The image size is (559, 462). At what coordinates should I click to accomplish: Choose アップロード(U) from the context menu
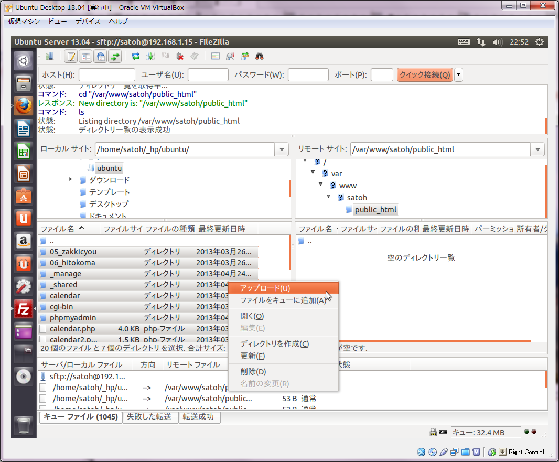click(283, 288)
